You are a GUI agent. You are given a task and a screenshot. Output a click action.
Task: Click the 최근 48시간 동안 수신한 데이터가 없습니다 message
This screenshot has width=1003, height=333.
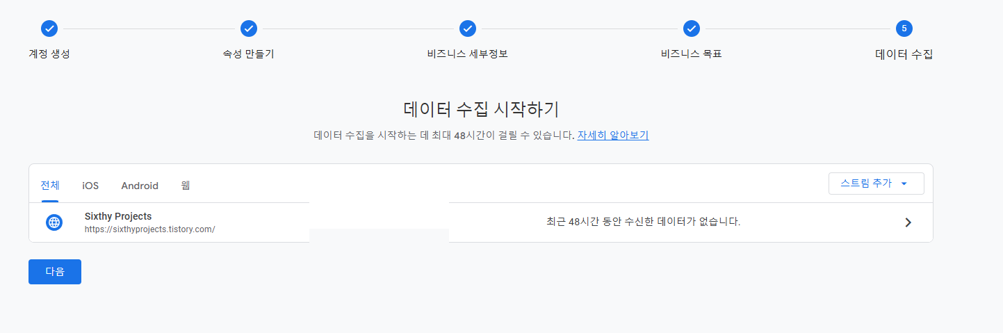[644, 222]
